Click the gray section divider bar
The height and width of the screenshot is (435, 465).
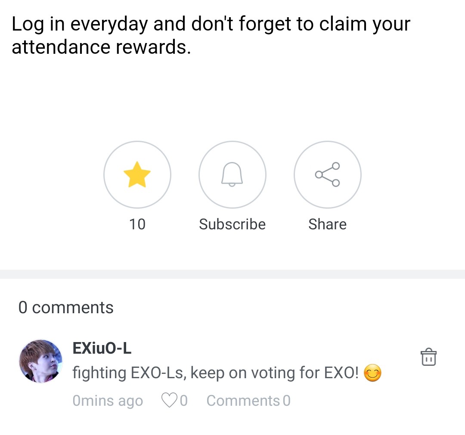click(x=232, y=274)
